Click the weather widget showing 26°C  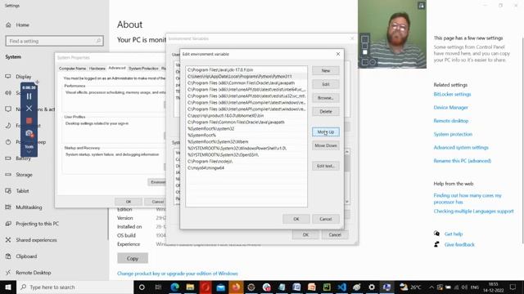pyautogui.click(x=410, y=287)
